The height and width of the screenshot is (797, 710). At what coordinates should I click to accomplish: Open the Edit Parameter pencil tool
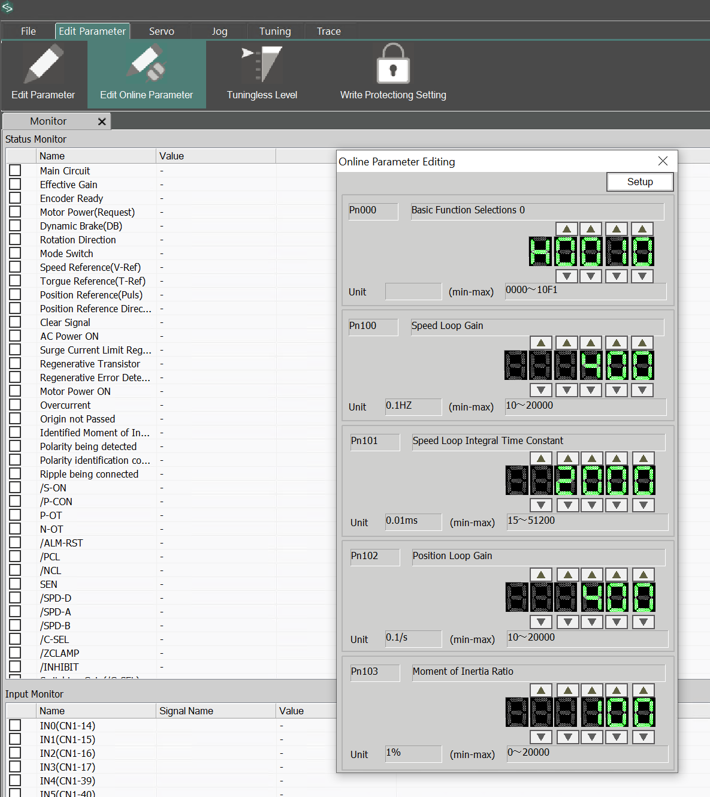pyautogui.click(x=43, y=66)
